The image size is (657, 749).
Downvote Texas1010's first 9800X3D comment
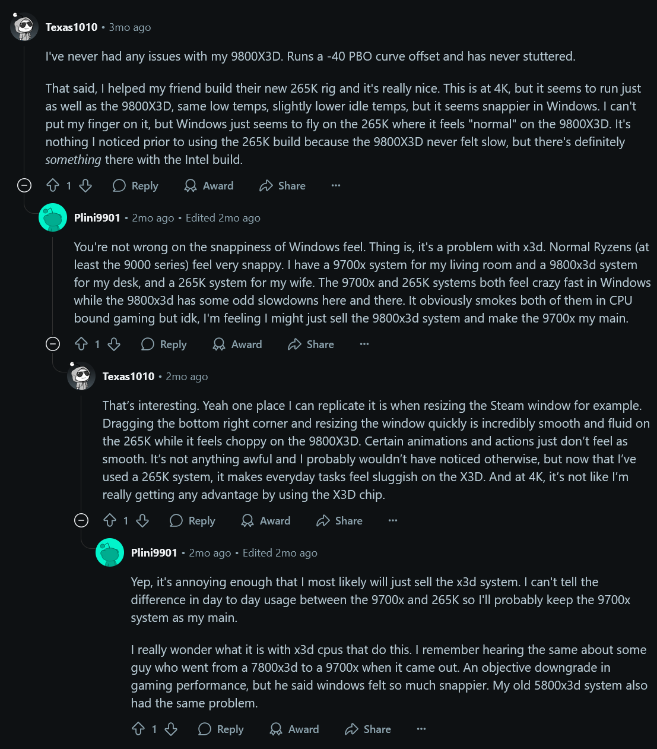85,186
